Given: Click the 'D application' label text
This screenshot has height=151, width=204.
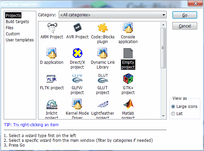Looking at the screenshot, I should (x=52, y=62).
